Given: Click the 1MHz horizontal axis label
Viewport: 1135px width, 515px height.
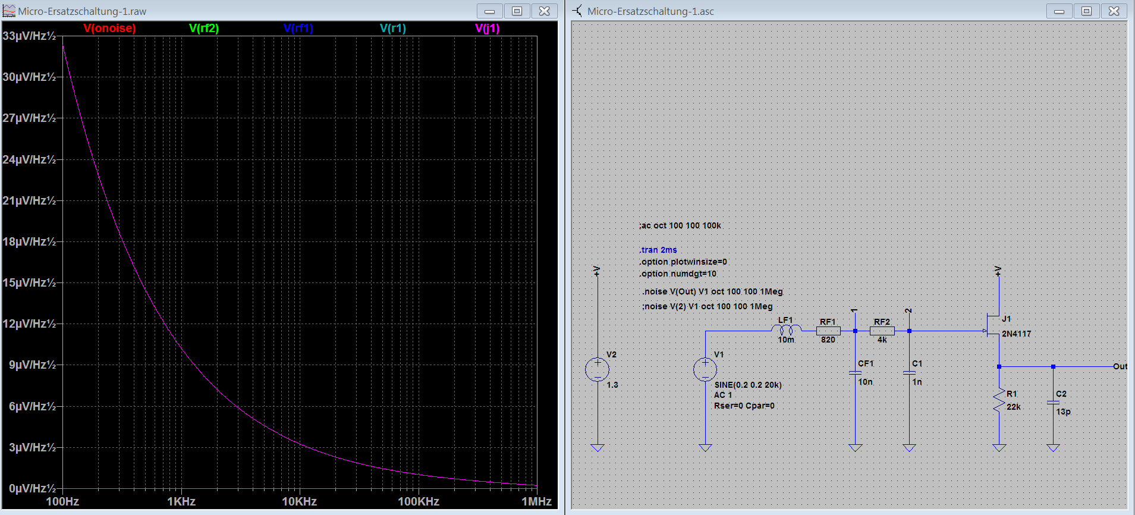Looking at the screenshot, I should [x=536, y=501].
